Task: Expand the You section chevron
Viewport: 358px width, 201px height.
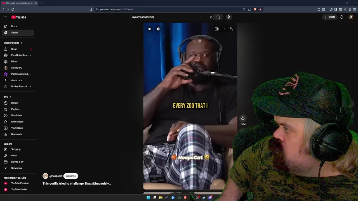Action: (x=10, y=97)
